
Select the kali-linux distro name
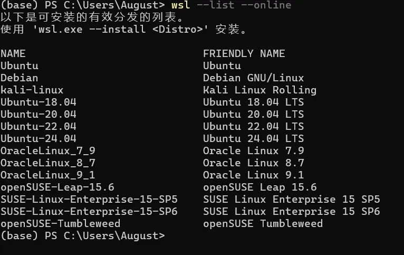(x=32, y=90)
